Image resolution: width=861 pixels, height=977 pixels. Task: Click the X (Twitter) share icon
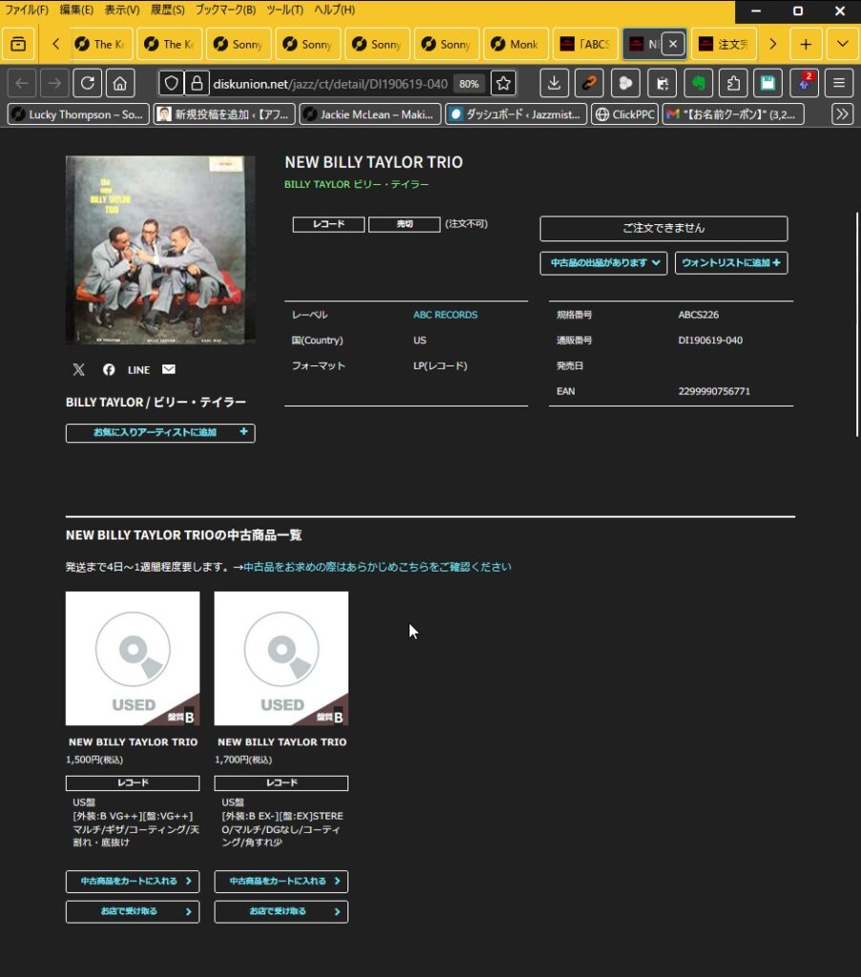tap(78, 369)
